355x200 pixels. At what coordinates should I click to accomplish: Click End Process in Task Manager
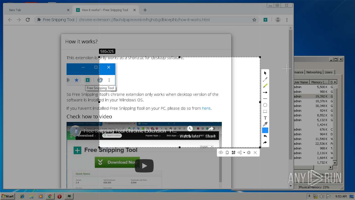pyautogui.click(x=323, y=175)
